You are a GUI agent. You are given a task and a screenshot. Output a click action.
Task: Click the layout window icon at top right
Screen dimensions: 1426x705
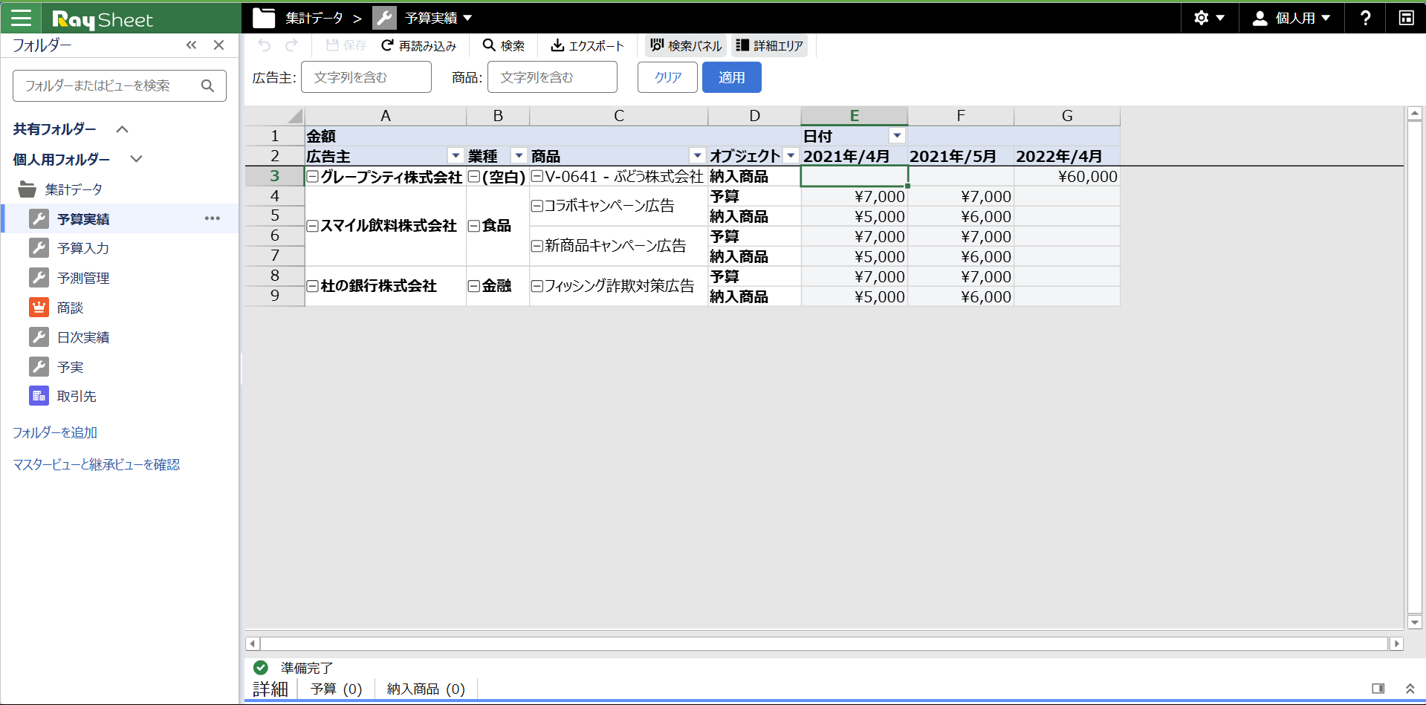pos(1406,18)
